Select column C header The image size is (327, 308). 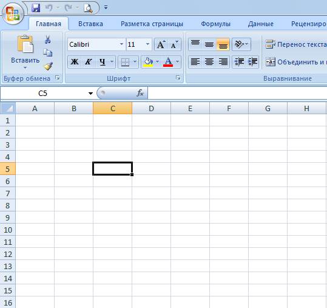point(113,108)
